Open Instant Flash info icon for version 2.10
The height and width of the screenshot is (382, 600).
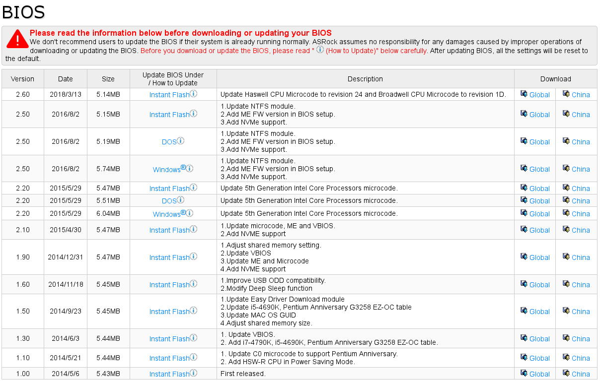point(194,229)
